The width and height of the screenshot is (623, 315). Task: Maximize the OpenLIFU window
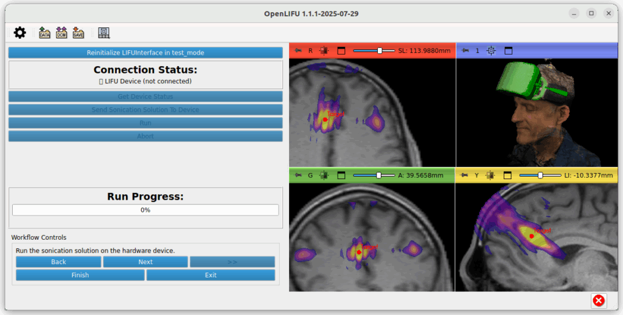[591, 13]
